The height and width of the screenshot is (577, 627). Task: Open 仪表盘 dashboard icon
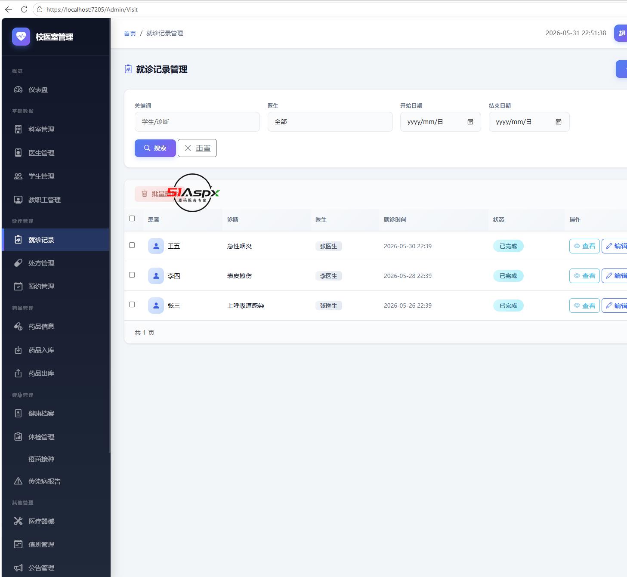[18, 89]
